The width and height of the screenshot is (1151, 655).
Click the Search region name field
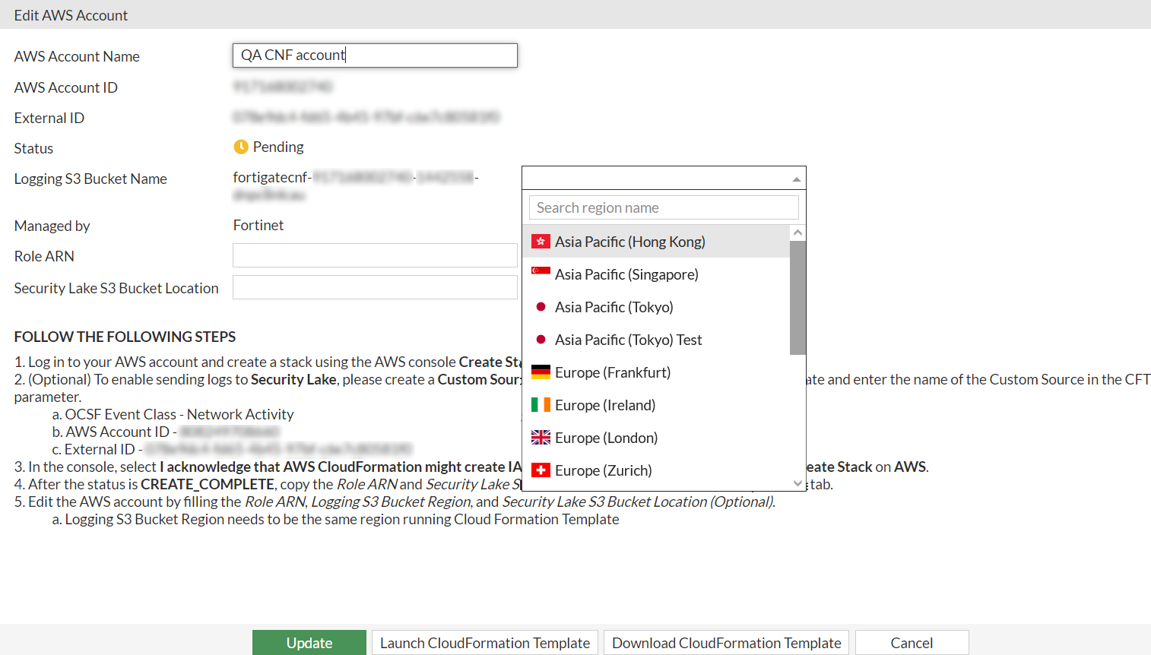pyautogui.click(x=663, y=207)
